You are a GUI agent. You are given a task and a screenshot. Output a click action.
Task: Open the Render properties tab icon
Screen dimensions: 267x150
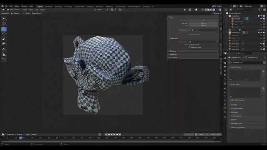(x=225, y=63)
